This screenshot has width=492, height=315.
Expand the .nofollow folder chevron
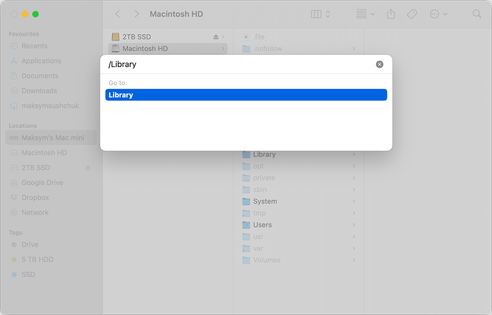point(354,49)
